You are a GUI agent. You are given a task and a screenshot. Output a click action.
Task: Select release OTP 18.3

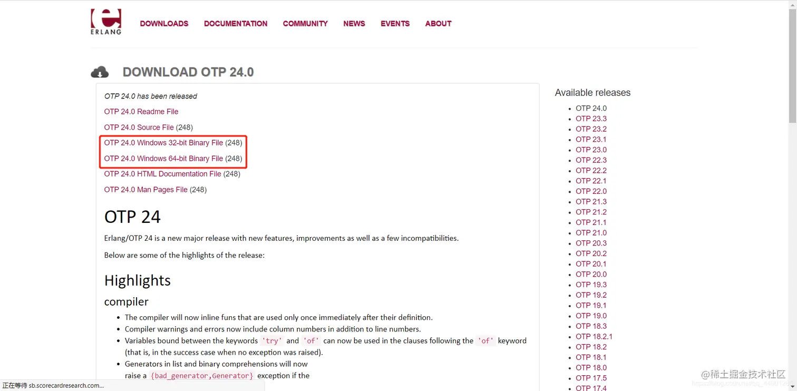pos(591,326)
